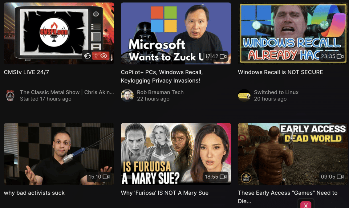Viewport: 349px width, 208px height.
Task: Open 'Why Furiosa IS NOT A Mary Sue'
Action: click(x=164, y=193)
